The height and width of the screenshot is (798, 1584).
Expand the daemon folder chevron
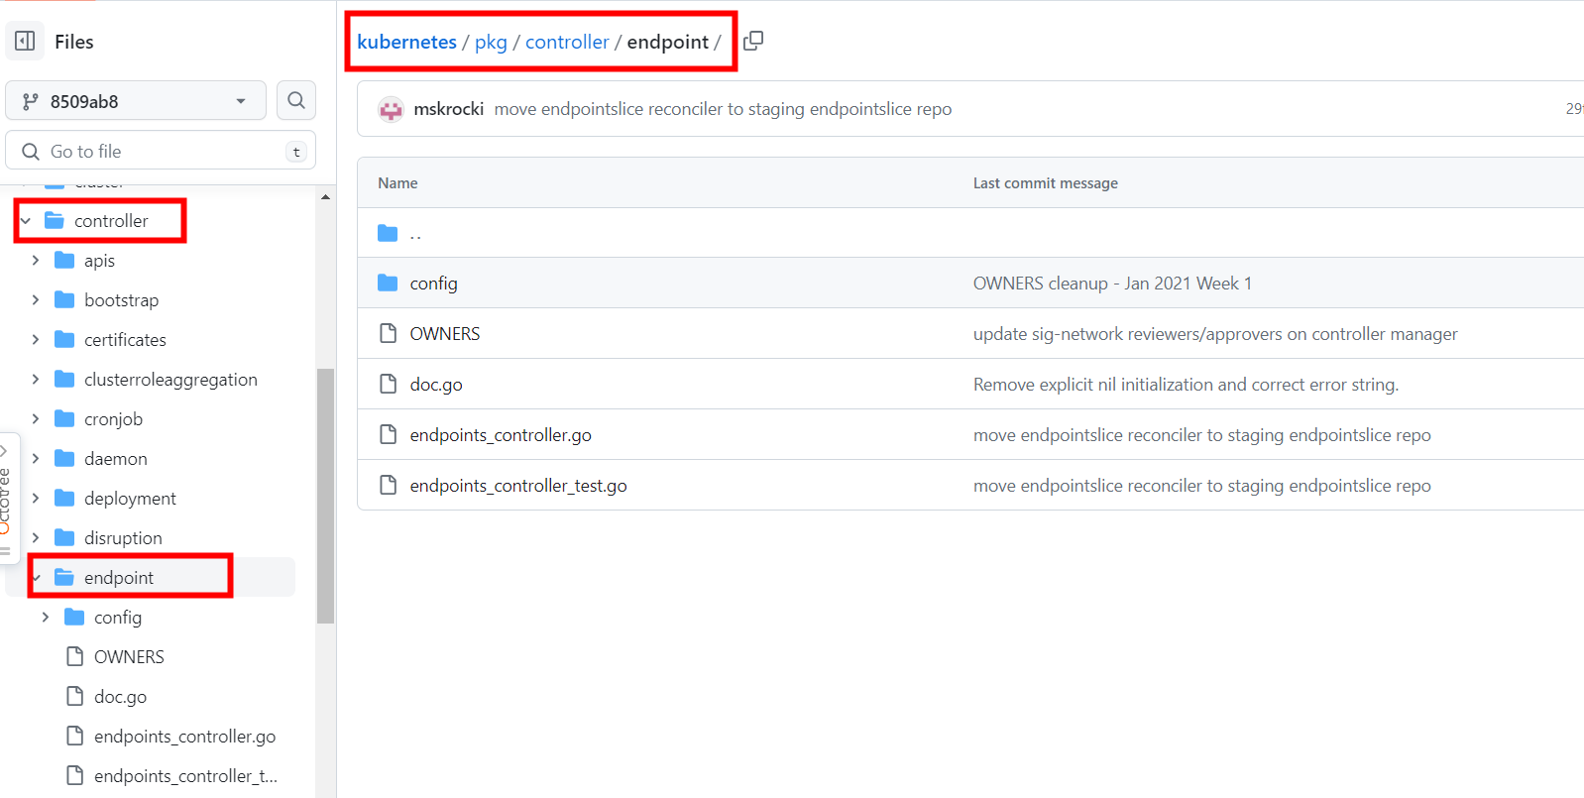pyautogui.click(x=37, y=458)
